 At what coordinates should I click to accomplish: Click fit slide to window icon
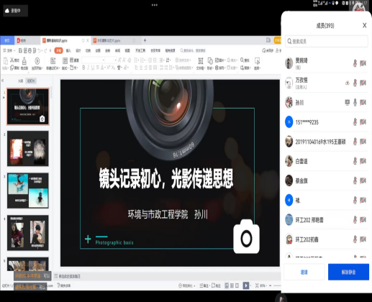[x=257, y=285]
